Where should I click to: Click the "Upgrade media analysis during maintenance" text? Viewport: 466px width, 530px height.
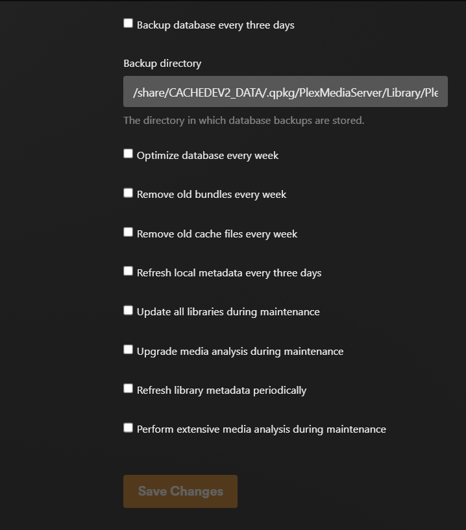pyautogui.click(x=240, y=352)
